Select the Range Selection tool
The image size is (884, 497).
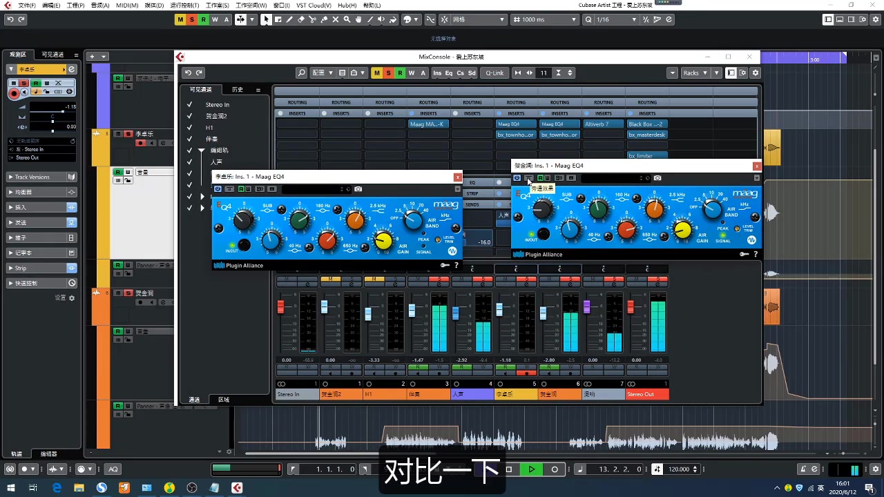tap(278, 19)
